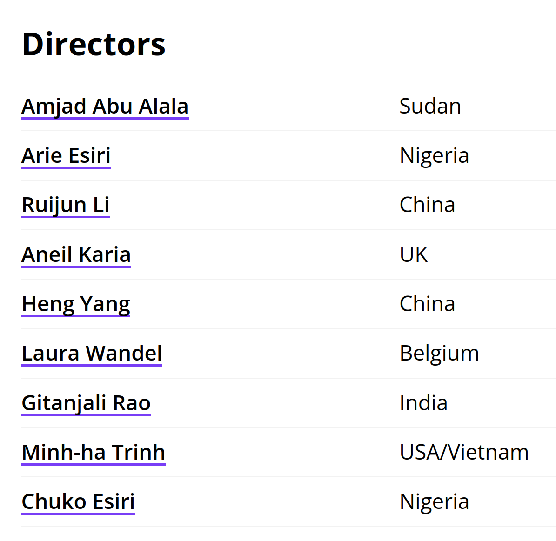Click the India country text
Screen dimensions: 556x541
[423, 403]
